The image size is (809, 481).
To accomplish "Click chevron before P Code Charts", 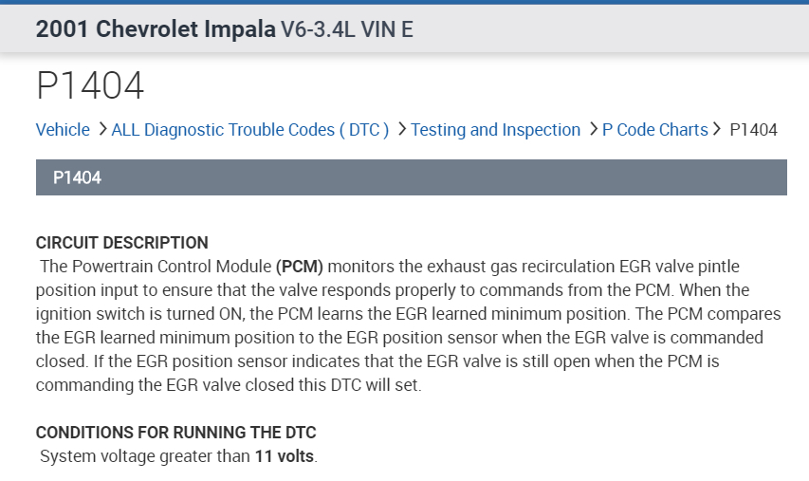I will pos(593,129).
